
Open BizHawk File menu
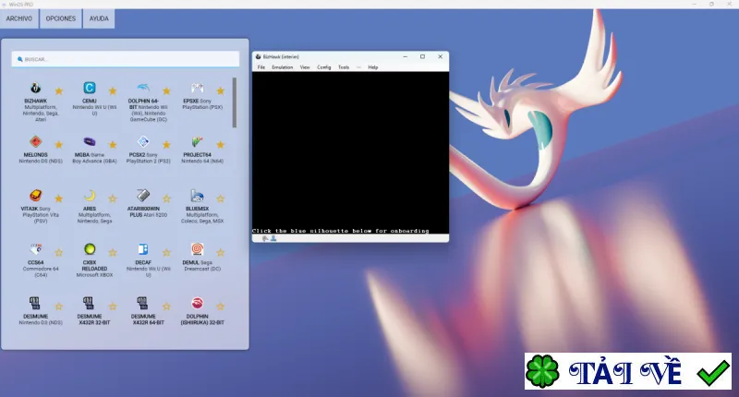pyautogui.click(x=261, y=67)
